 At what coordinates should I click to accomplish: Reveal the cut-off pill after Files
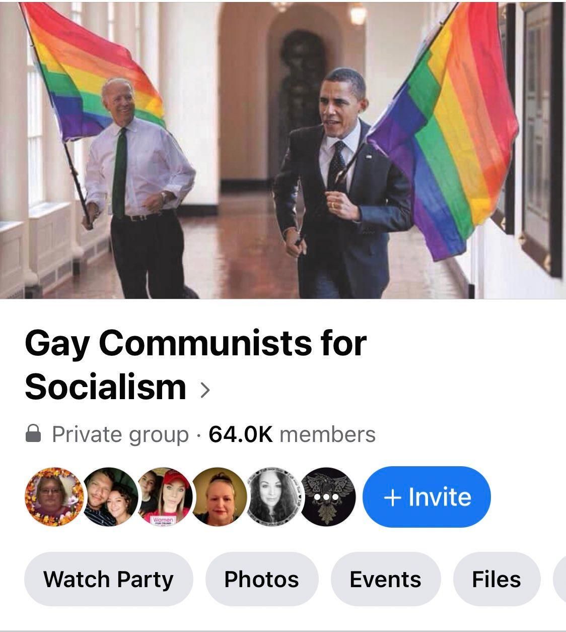(x=559, y=579)
